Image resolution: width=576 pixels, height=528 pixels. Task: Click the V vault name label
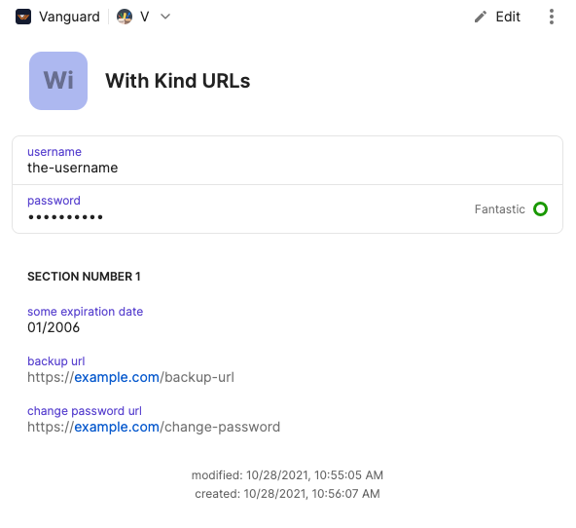click(x=144, y=17)
